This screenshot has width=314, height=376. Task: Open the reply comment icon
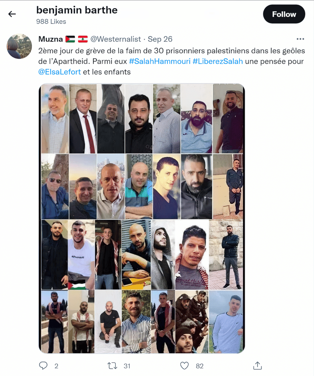pyautogui.click(x=43, y=365)
